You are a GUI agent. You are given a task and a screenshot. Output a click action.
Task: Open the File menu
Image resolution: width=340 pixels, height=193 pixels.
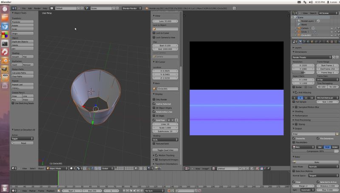pos(24,8)
